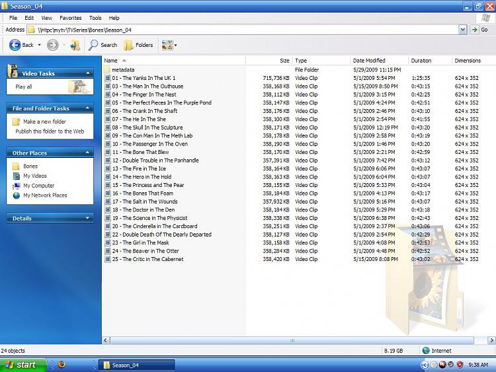Select 19 - The Science in The Physicist
Image resolution: width=496 pixels, height=372 pixels.
(149, 218)
